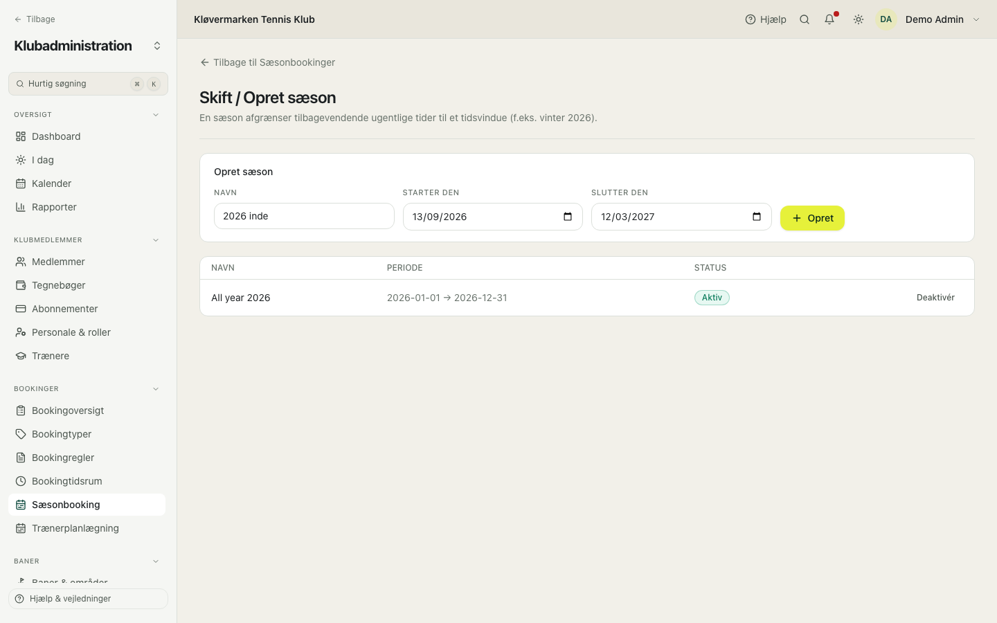Open the search icon in top bar
This screenshot has width=997, height=623.
[805, 19]
